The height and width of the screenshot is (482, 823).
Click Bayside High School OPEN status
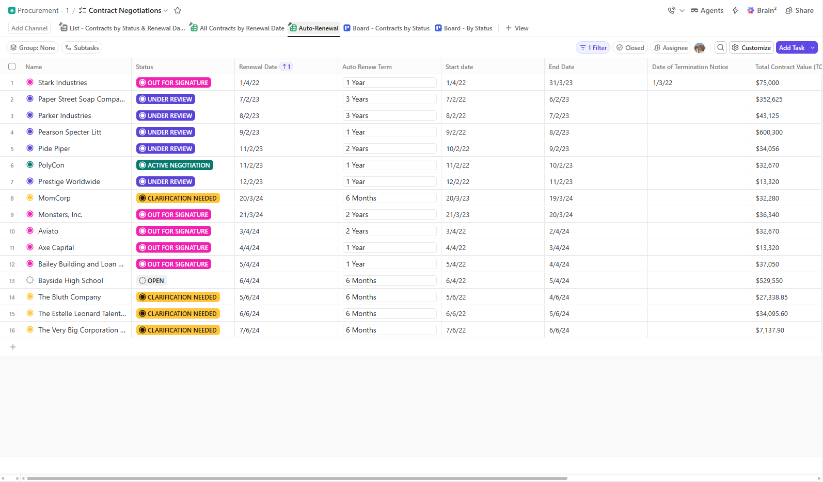[152, 280]
